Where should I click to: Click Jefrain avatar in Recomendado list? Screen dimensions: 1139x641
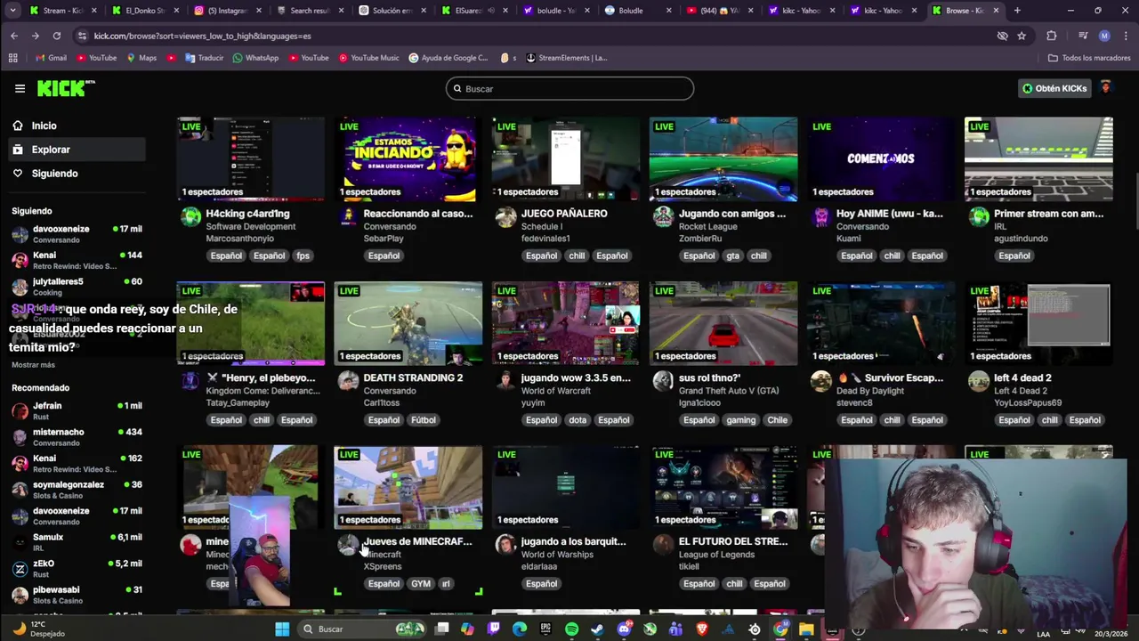click(20, 411)
